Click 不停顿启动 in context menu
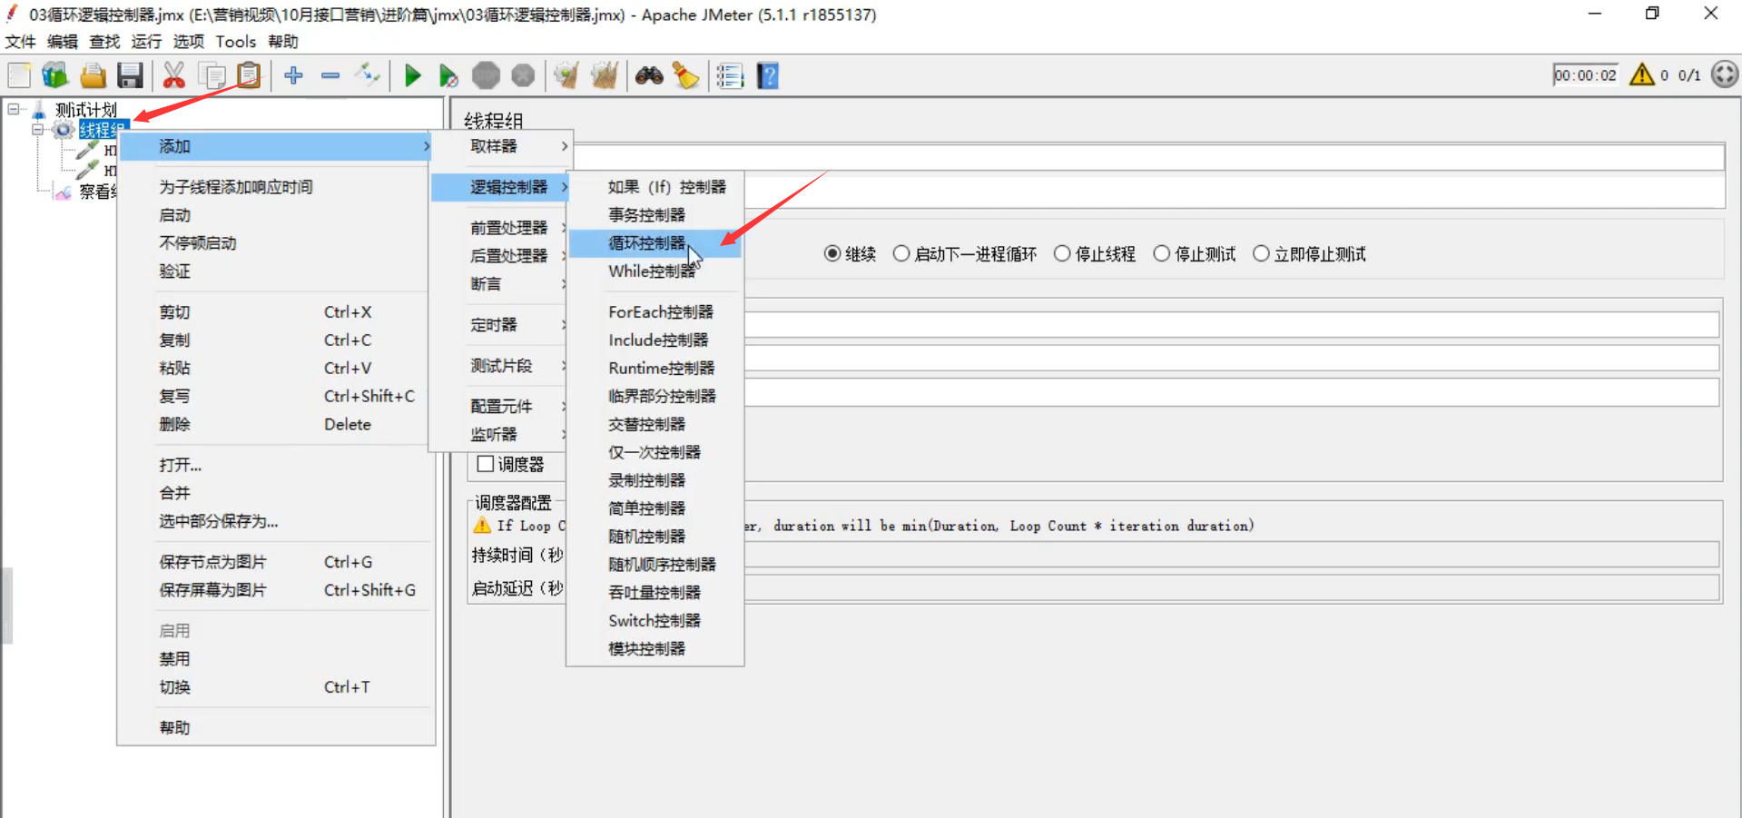The height and width of the screenshot is (818, 1742). [x=276, y=243]
